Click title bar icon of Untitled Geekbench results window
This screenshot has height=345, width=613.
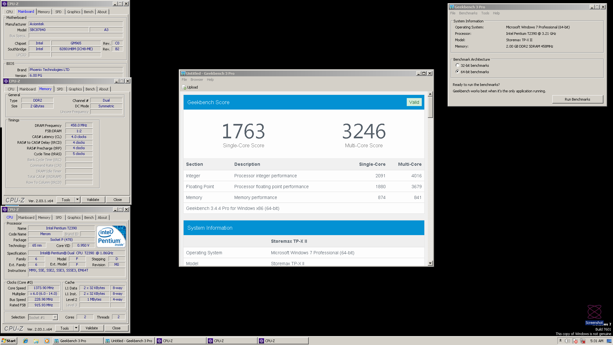[183, 73]
